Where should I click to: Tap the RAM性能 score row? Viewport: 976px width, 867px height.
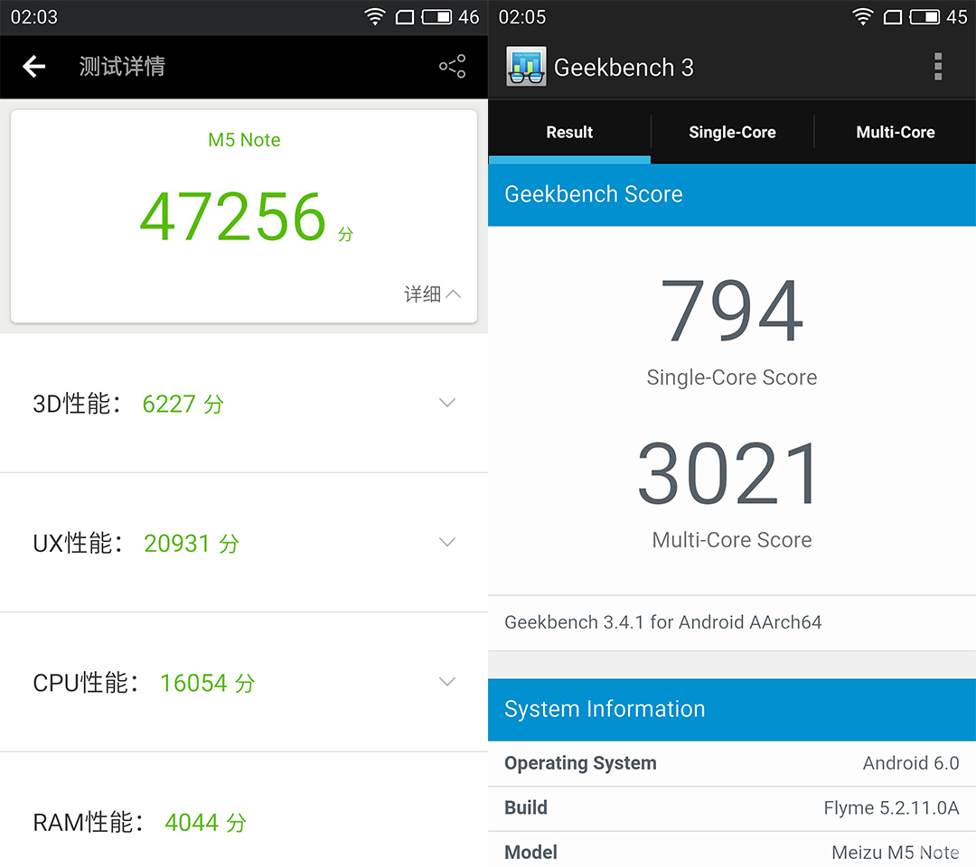244,822
